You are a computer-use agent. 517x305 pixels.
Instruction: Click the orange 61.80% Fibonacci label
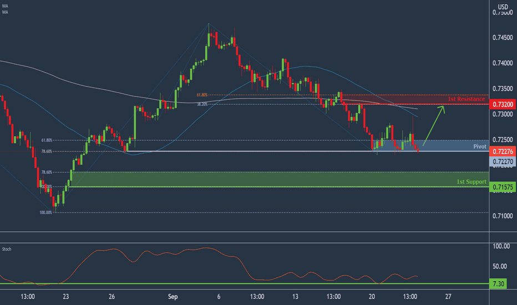[202, 95]
